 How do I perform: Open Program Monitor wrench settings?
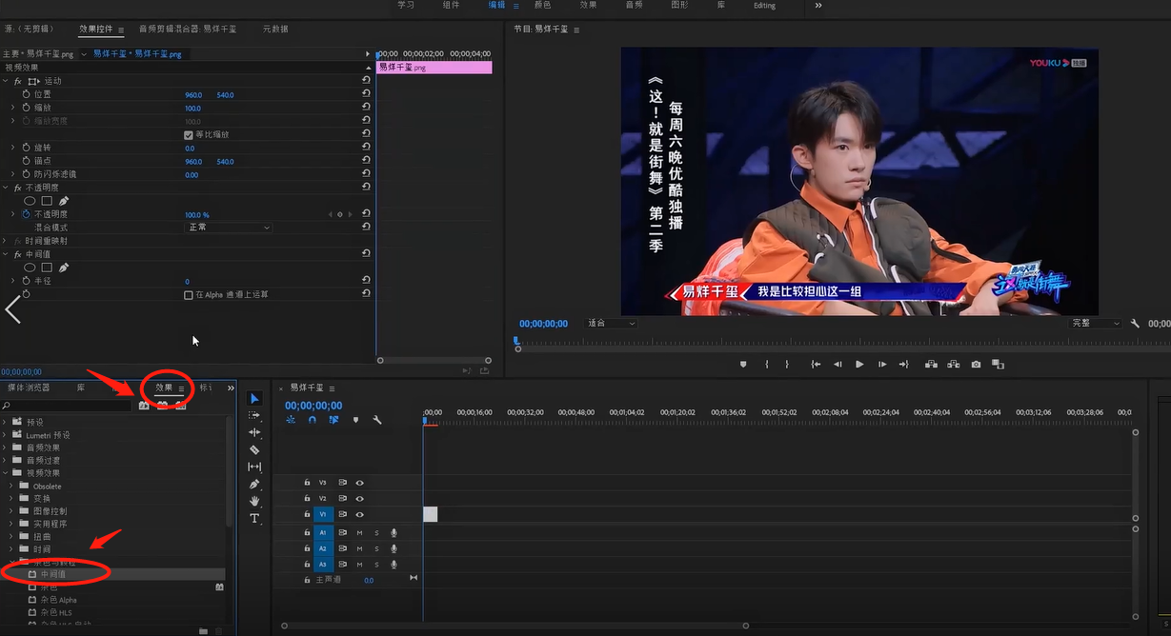(x=1135, y=324)
